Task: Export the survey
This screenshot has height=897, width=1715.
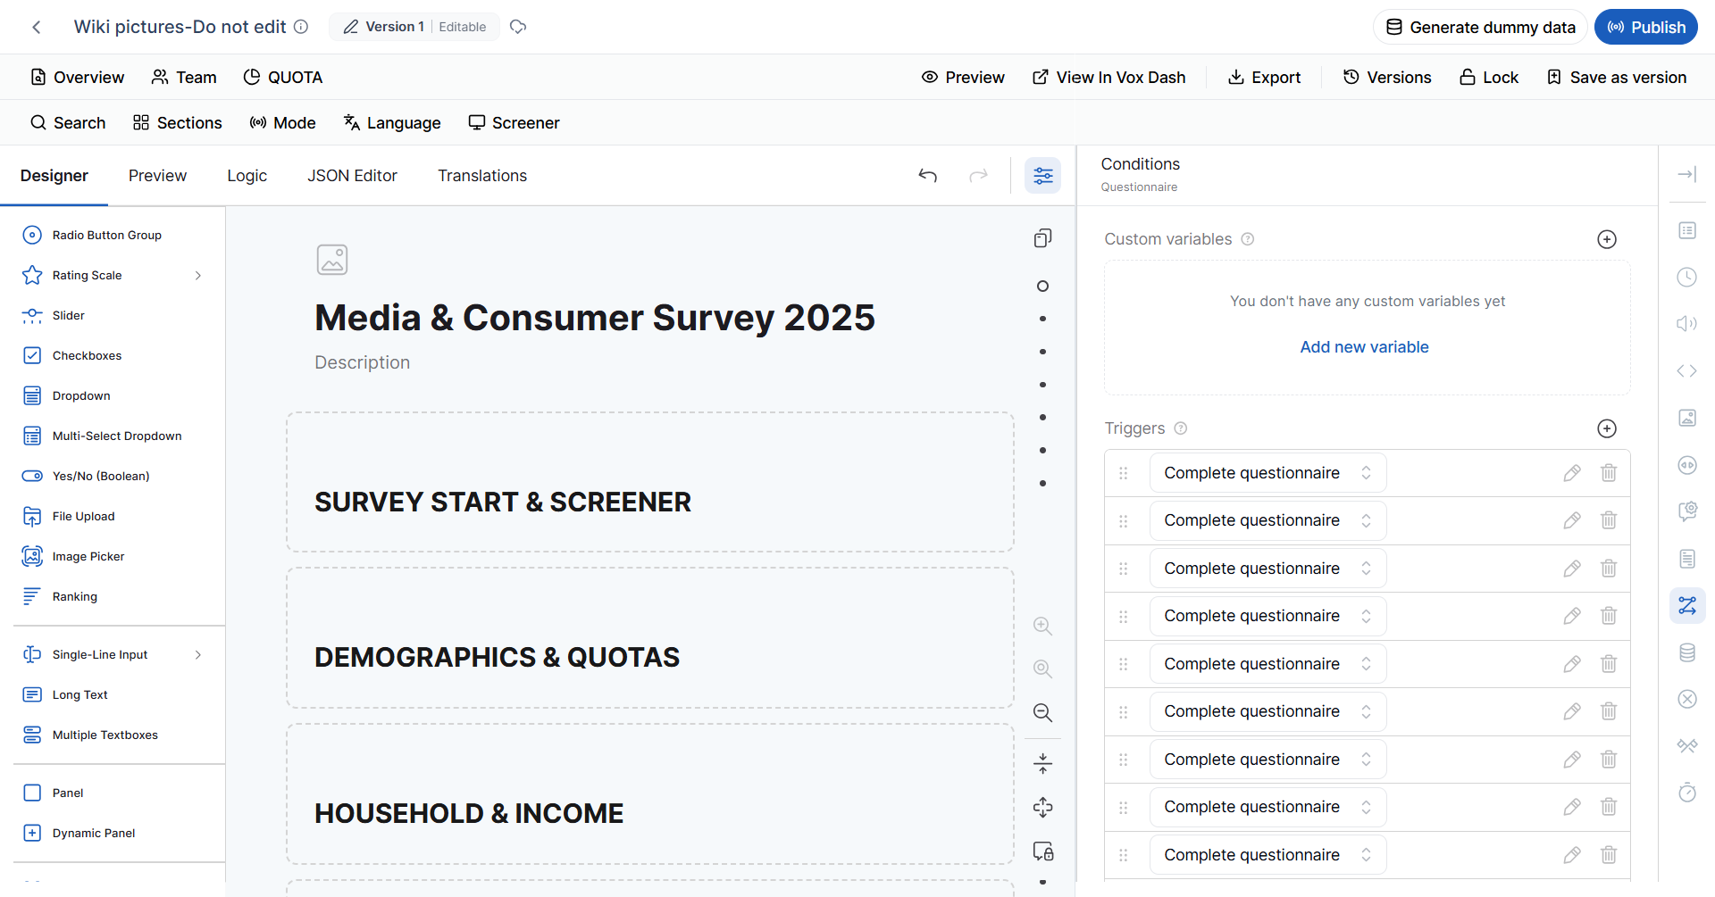Action: [x=1264, y=78]
